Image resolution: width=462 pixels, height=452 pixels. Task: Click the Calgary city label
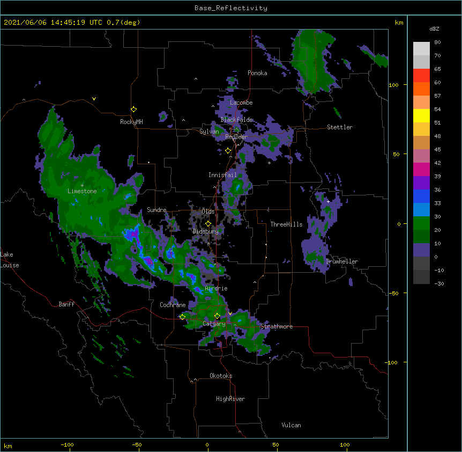(x=214, y=324)
